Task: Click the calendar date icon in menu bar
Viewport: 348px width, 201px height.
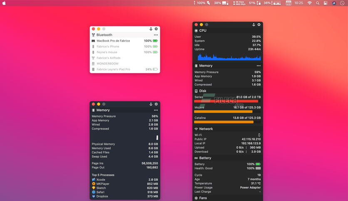Action: point(288,3)
